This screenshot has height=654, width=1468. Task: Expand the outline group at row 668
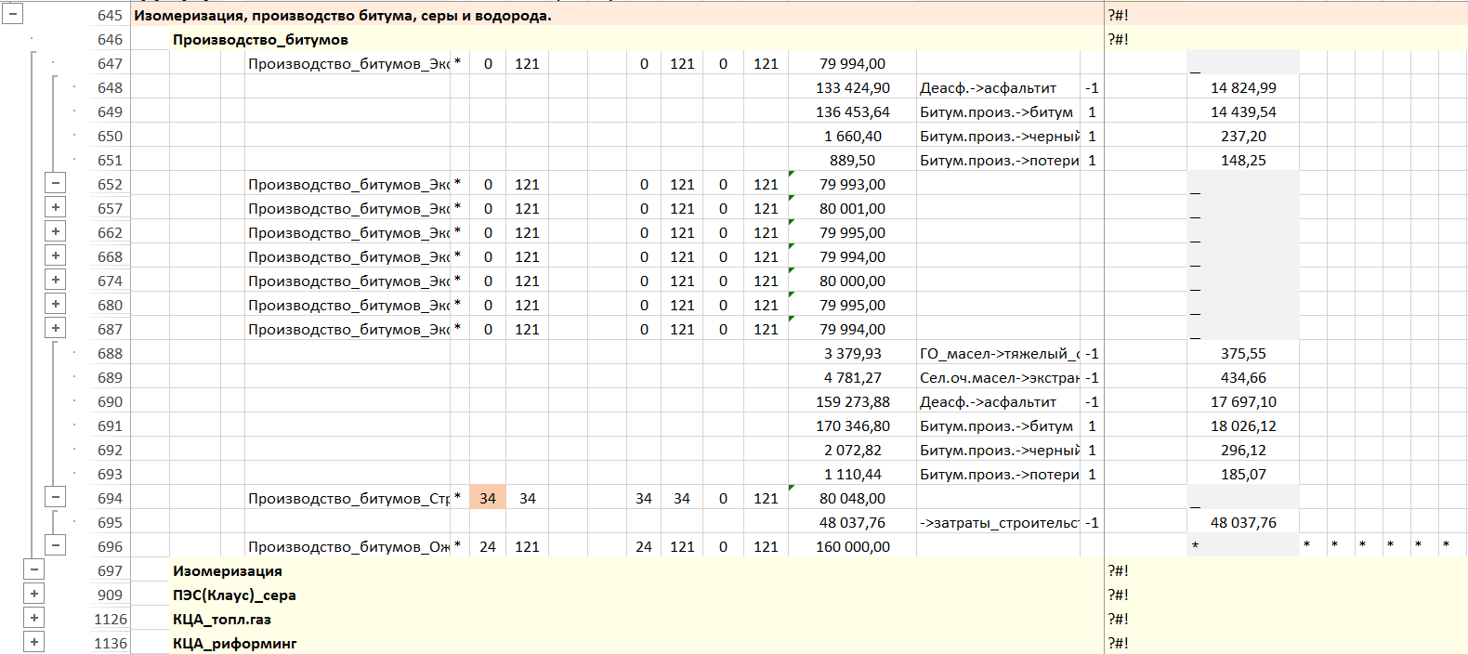click(56, 255)
